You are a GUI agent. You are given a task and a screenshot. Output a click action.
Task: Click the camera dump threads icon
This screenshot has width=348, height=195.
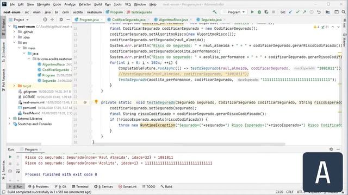tap(10, 171)
